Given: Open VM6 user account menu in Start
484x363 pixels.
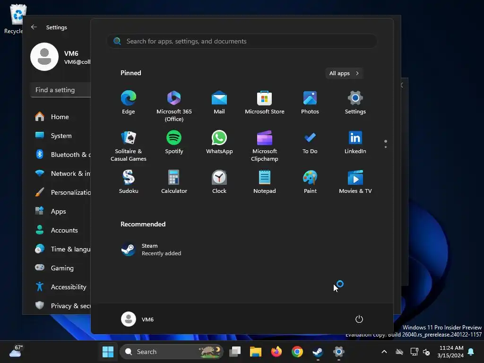Looking at the screenshot, I should (x=138, y=319).
